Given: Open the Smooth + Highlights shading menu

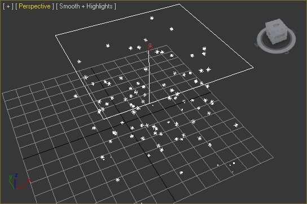Looking at the screenshot, I should pyautogui.click(x=86, y=6).
